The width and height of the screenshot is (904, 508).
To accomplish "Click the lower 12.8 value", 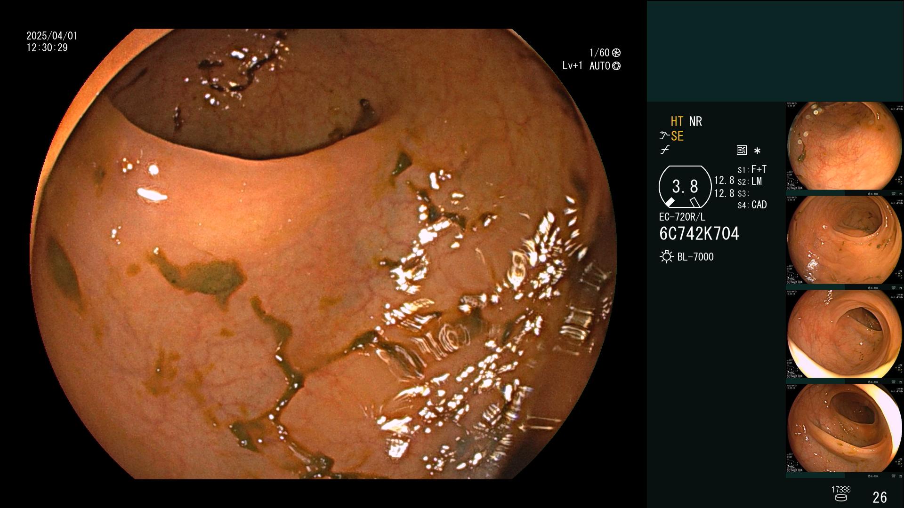I will click(724, 193).
